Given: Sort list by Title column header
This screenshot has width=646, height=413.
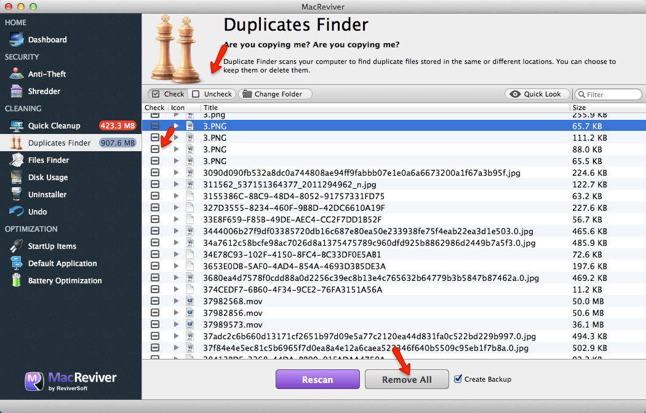Looking at the screenshot, I should [x=385, y=108].
